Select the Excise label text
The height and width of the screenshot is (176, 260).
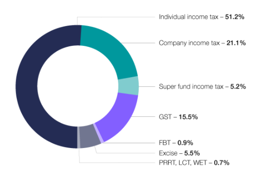click(x=168, y=153)
